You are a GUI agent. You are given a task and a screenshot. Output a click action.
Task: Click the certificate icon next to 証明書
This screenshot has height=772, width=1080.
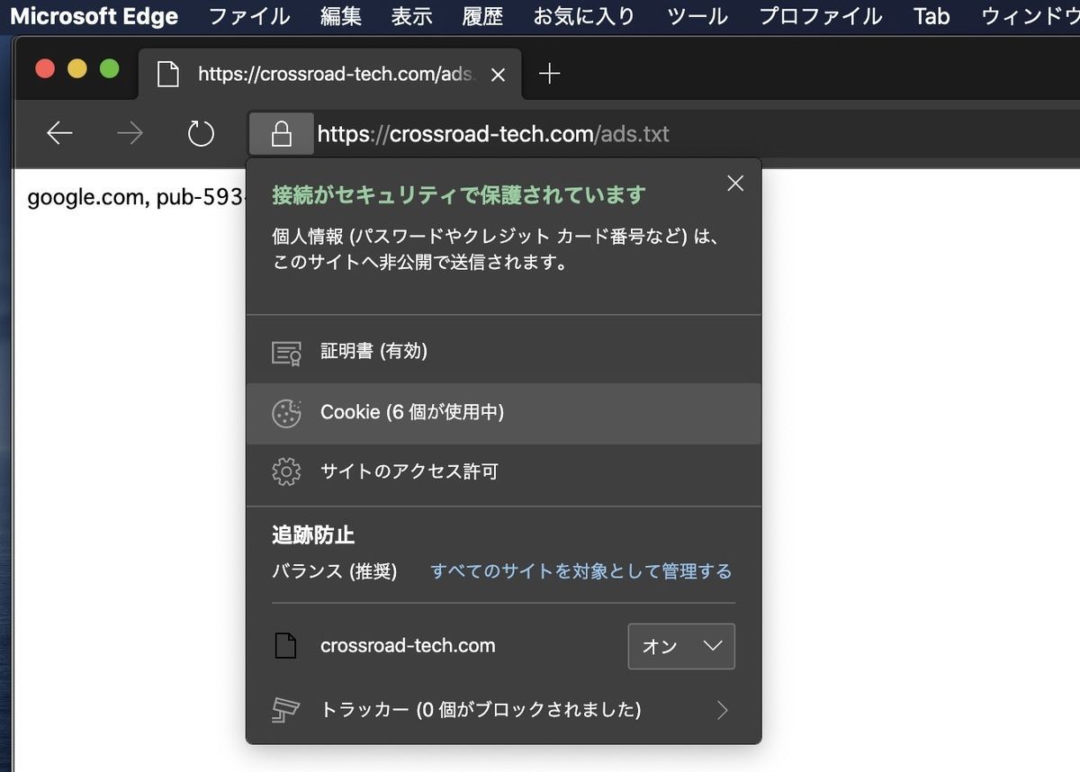pos(286,353)
